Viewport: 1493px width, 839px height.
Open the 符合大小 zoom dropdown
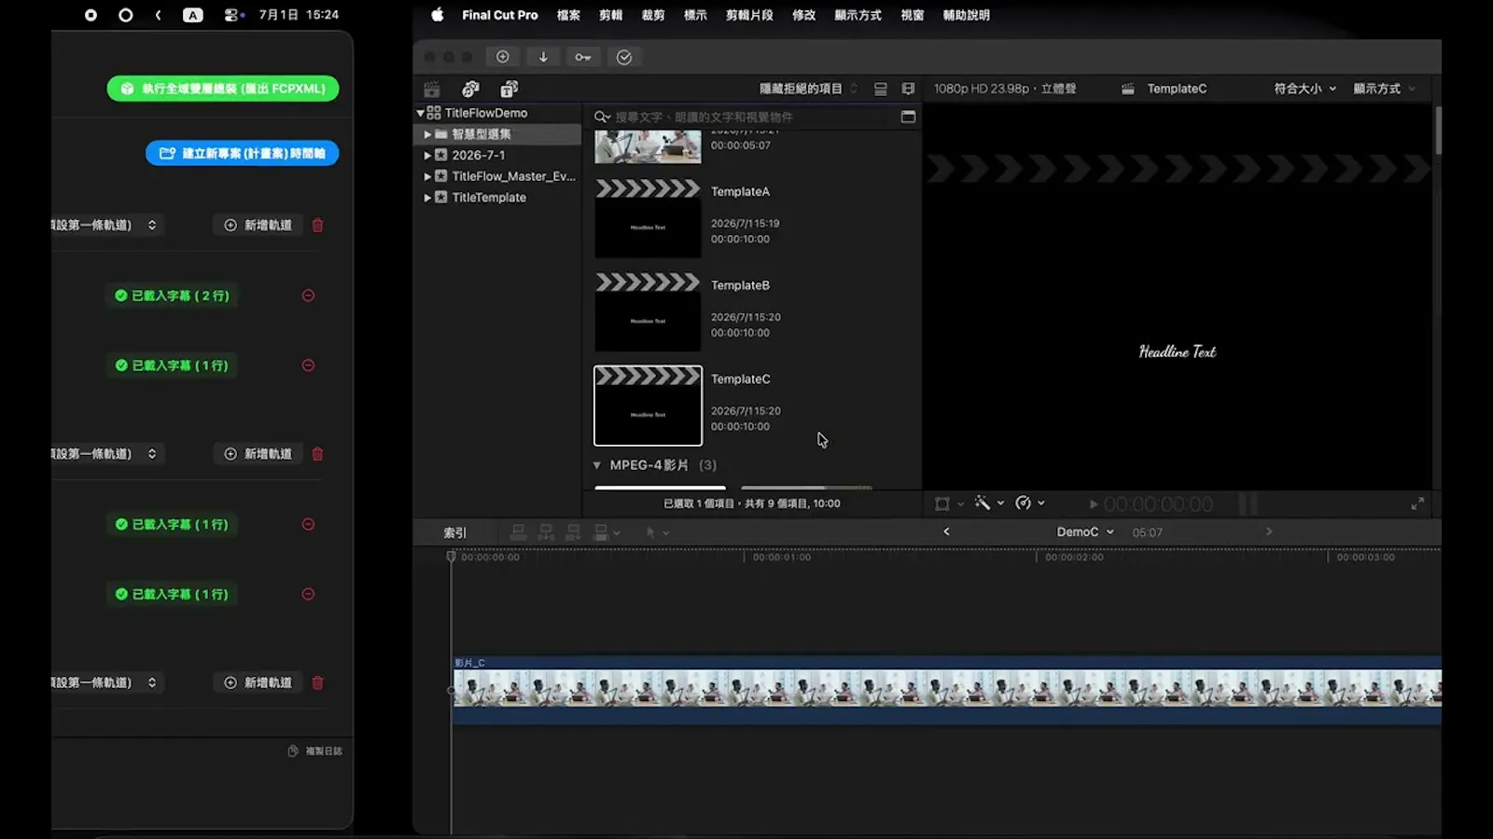1305,89
